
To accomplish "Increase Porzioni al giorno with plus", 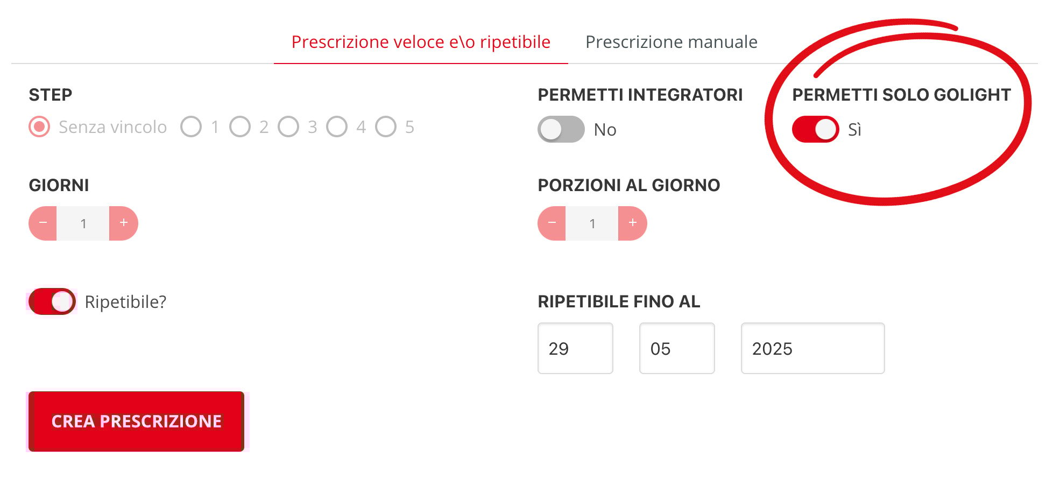I will point(633,223).
